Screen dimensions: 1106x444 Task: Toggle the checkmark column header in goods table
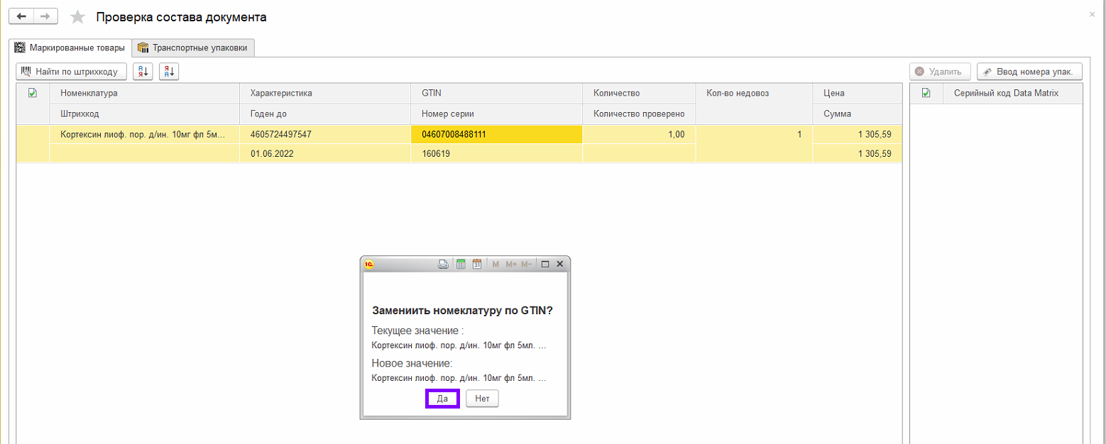coord(33,93)
